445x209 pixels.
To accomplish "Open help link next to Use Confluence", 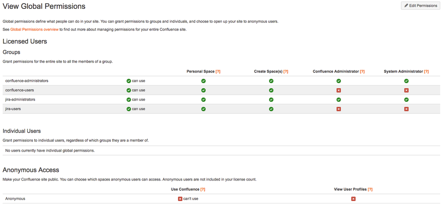I will (x=203, y=189).
